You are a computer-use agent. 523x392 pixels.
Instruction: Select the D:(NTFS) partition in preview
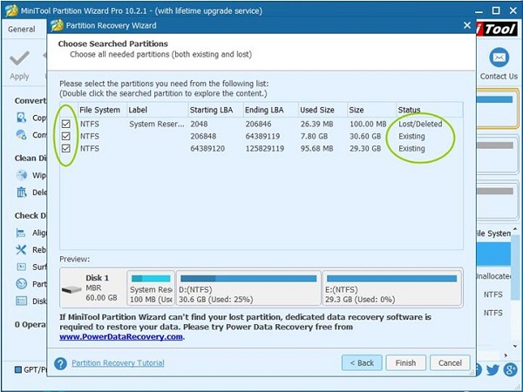(248, 288)
